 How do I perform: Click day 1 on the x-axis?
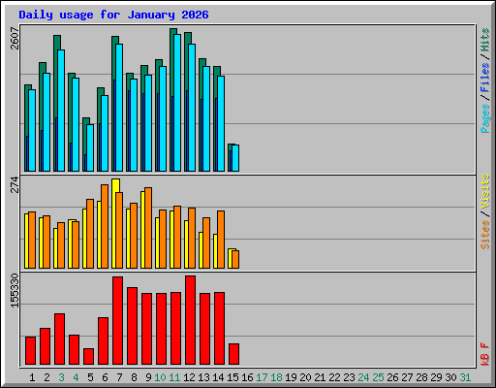[32, 377]
